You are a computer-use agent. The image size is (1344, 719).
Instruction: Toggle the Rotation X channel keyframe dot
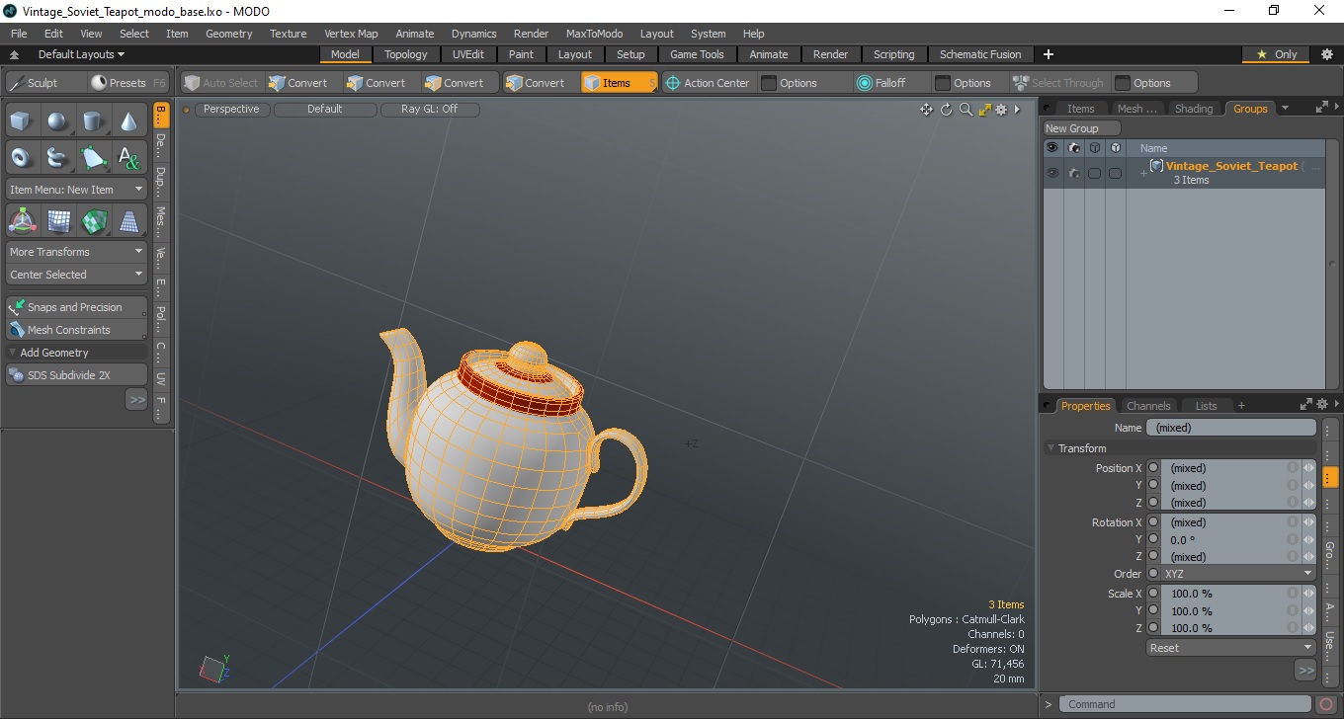point(1153,522)
